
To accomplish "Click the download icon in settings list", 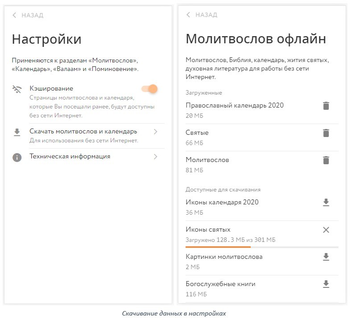I will pos(17,132).
